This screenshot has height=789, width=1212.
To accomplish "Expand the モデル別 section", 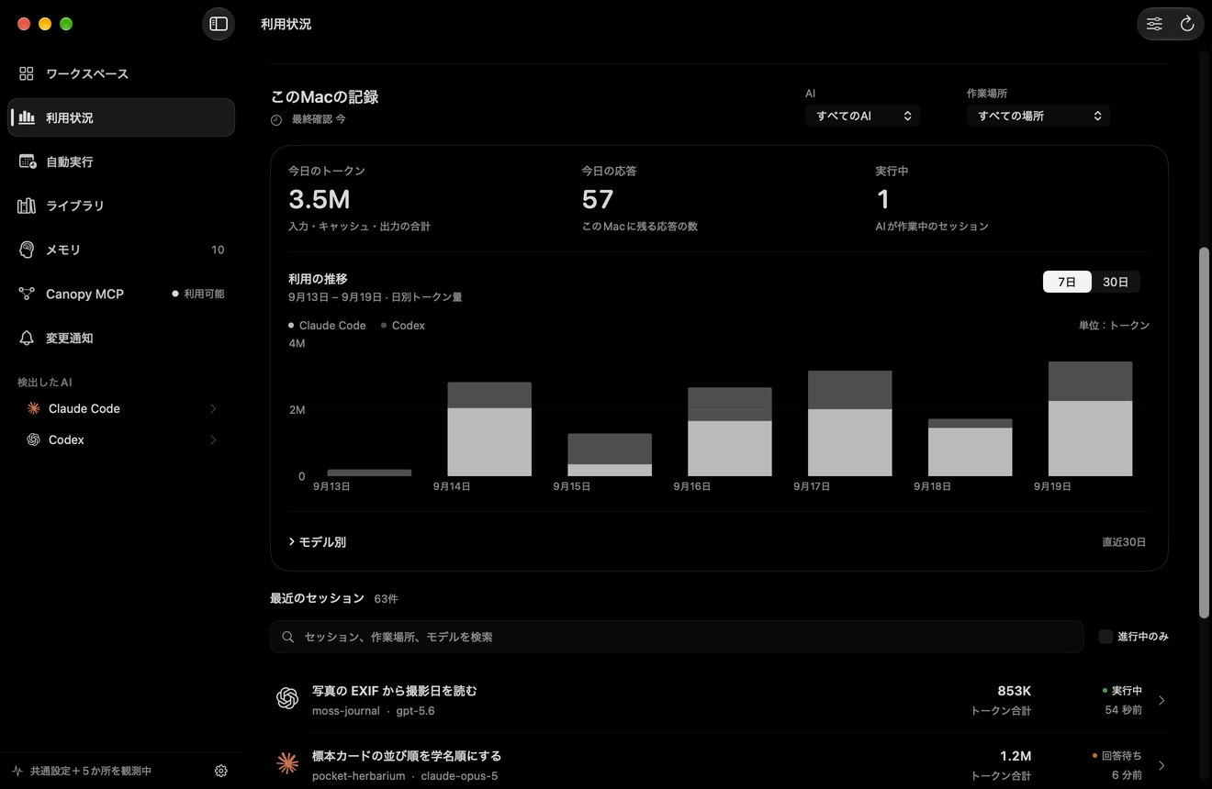I will [318, 542].
